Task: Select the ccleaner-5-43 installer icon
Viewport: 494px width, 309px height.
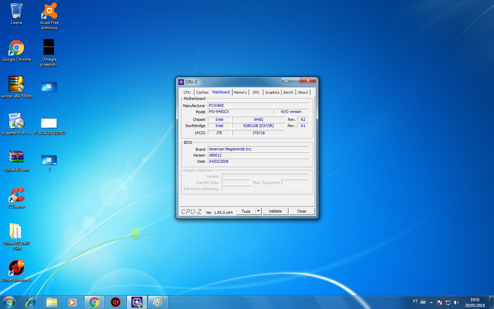Action: click(x=16, y=124)
